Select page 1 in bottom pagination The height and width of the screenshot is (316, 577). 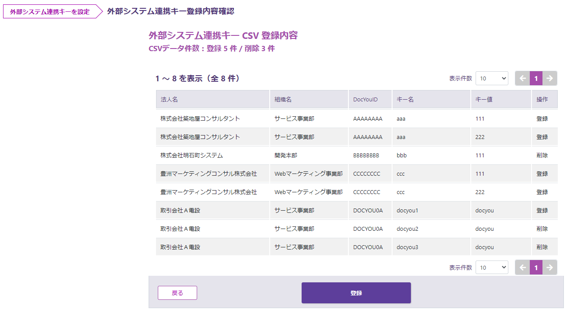(x=536, y=267)
